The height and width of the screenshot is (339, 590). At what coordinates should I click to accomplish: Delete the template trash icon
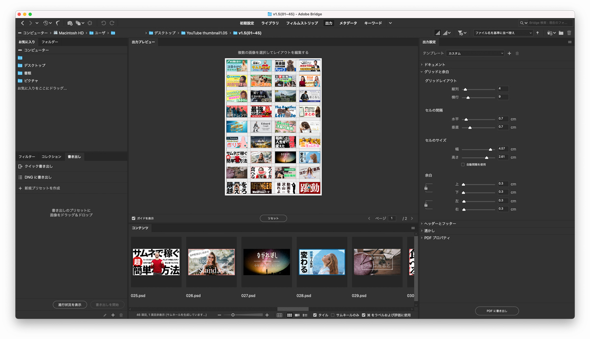[x=517, y=53]
